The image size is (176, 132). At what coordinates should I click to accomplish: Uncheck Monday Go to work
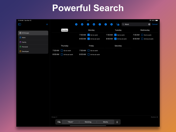pos(89,35)
